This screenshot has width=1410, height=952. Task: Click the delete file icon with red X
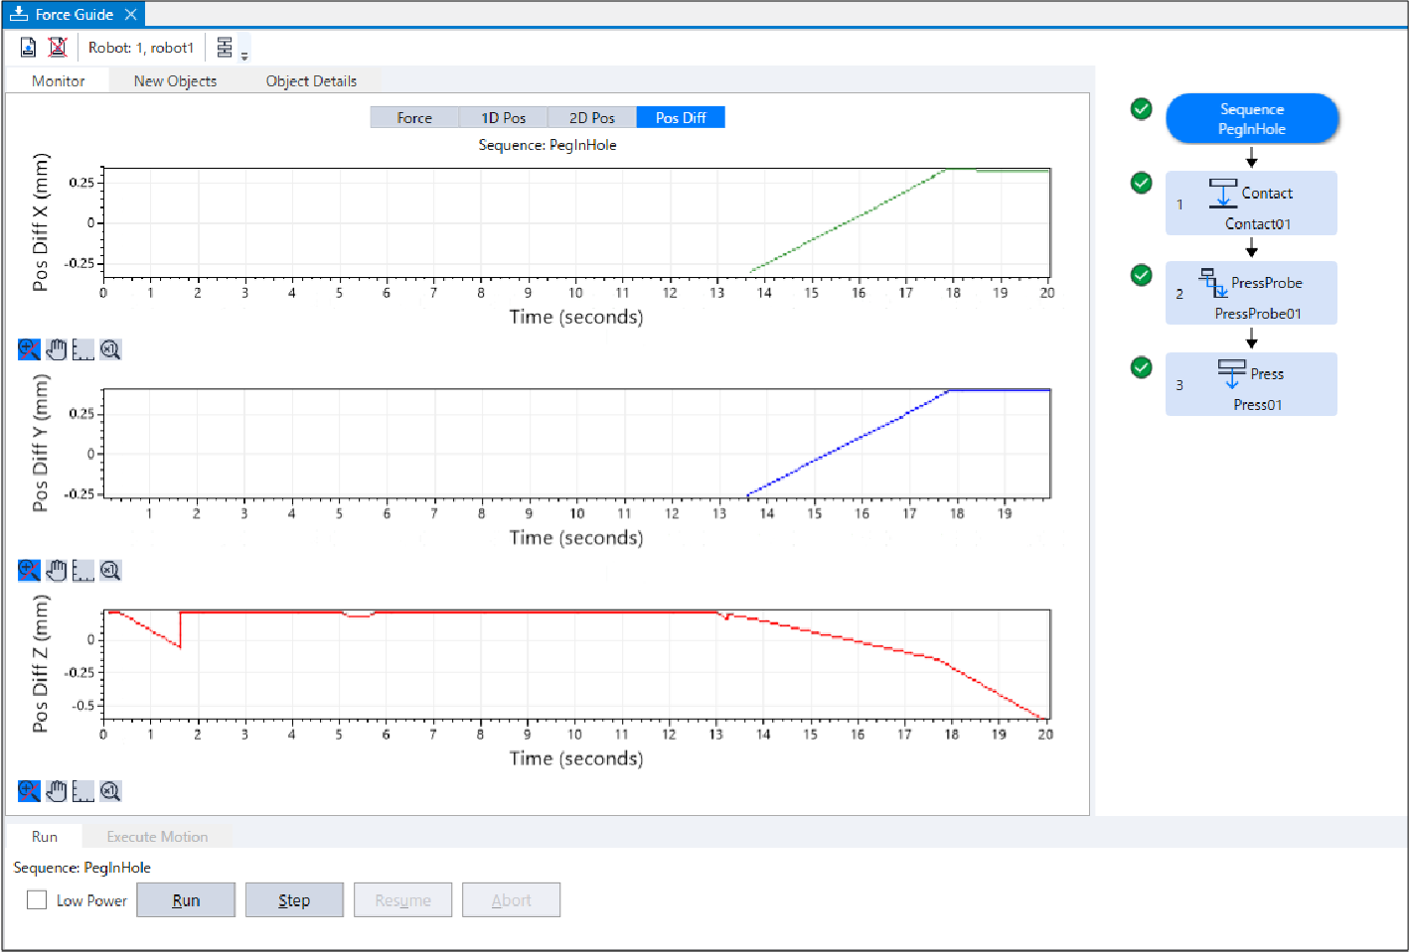click(x=58, y=47)
